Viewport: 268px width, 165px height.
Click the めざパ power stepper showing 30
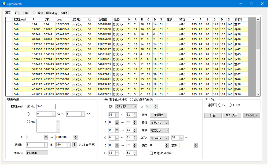pos(177,138)
